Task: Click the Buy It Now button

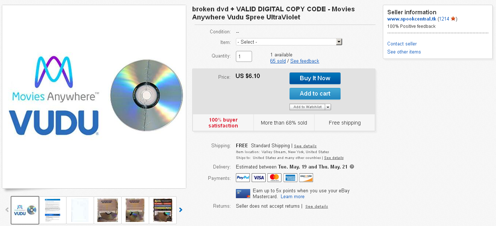Action: 315,78
